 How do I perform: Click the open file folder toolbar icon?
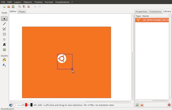(9, 7)
